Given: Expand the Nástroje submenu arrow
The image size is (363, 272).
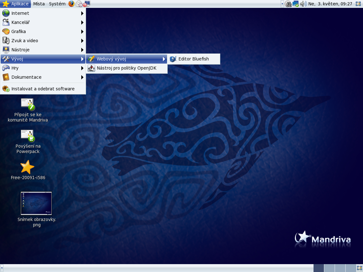Looking at the screenshot, I should [x=82, y=50].
